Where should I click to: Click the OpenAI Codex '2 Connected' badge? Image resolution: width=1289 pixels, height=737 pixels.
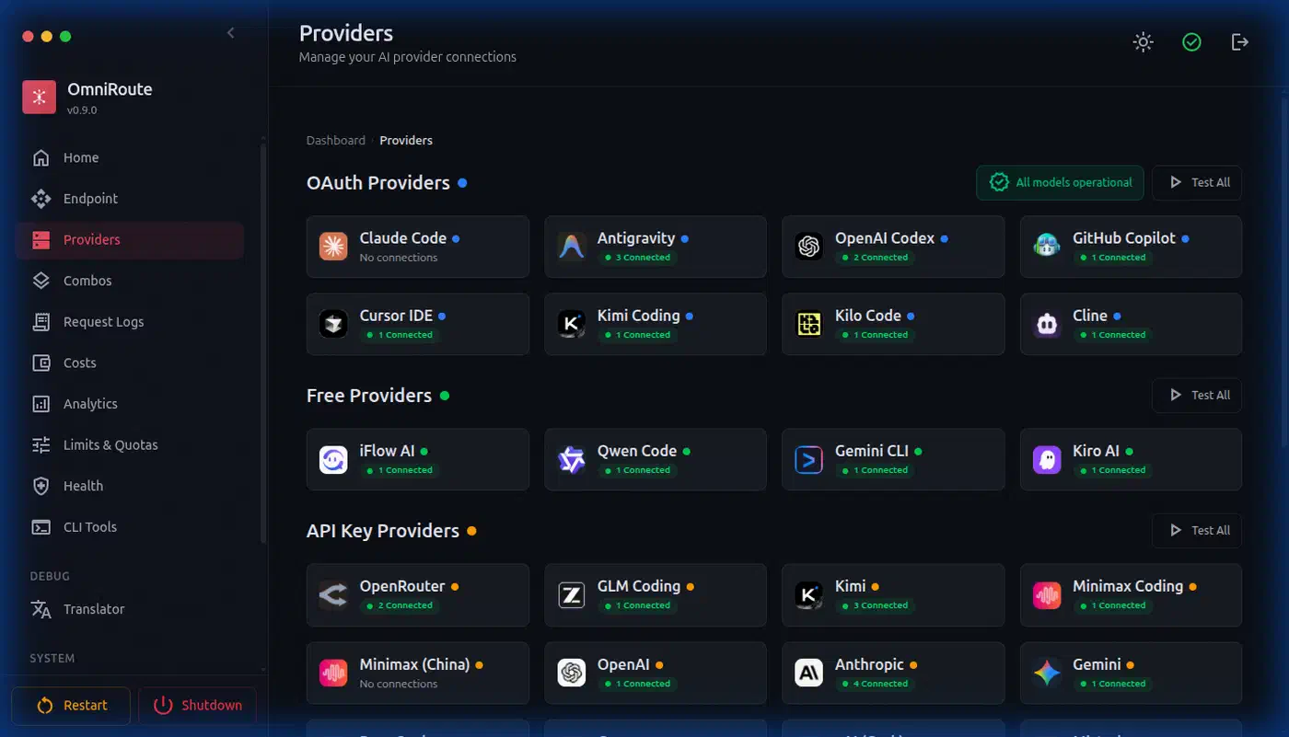875,258
